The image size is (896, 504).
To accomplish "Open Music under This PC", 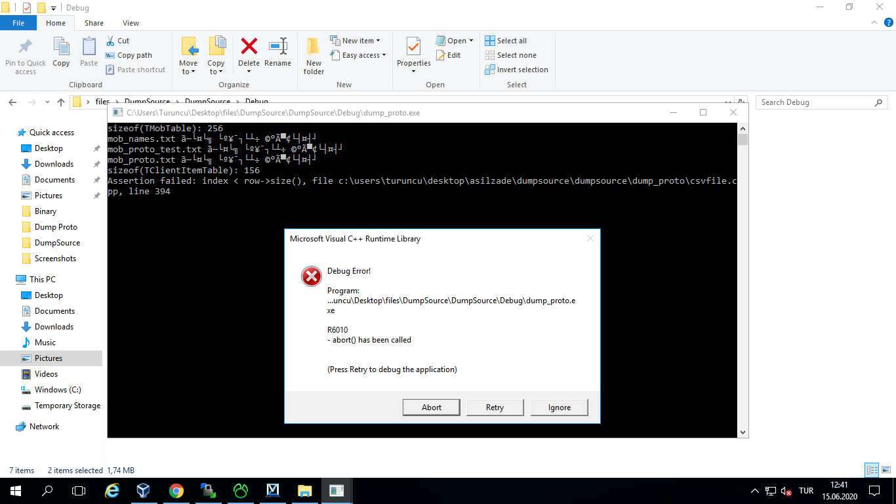I will tap(45, 343).
